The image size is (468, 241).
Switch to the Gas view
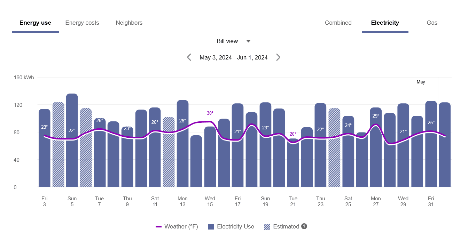pos(432,23)
